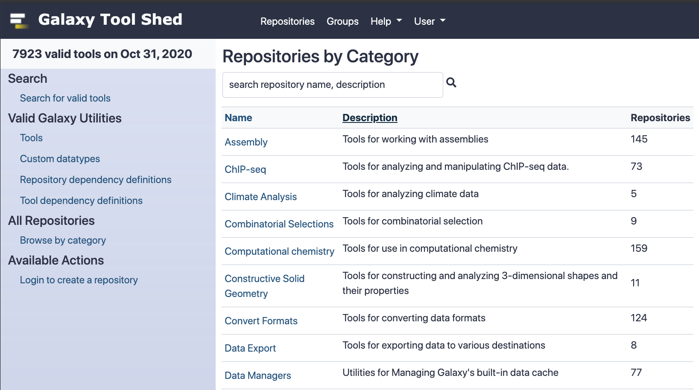Open Constructive Solid Geometry category

coord(265,286)
